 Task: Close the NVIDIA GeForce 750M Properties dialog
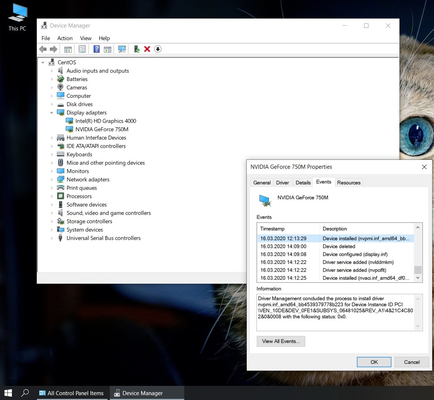coord(424,167)
